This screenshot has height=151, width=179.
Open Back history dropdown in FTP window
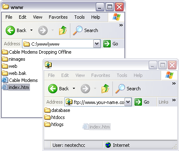point(74,88)
